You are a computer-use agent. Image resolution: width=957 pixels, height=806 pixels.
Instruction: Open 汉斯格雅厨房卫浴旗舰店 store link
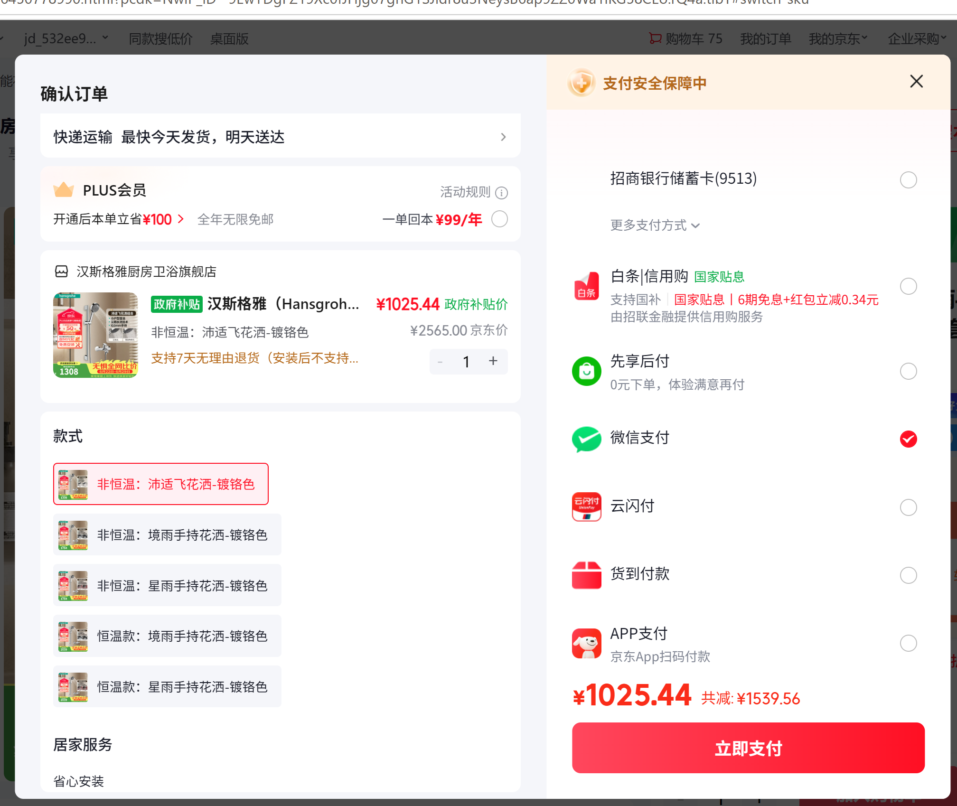[146, 272]
